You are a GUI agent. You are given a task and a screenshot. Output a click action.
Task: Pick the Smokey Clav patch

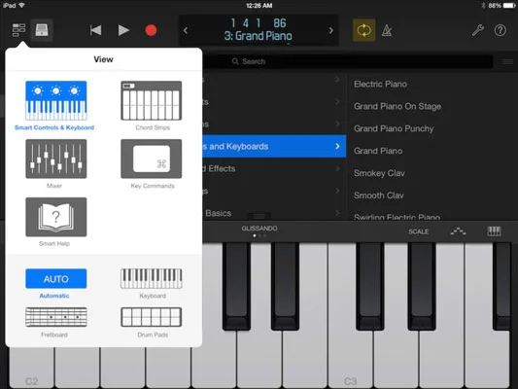[379, 173]
